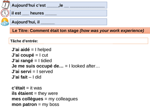Click the phrase "J'ai fait"

click(19, 77)
